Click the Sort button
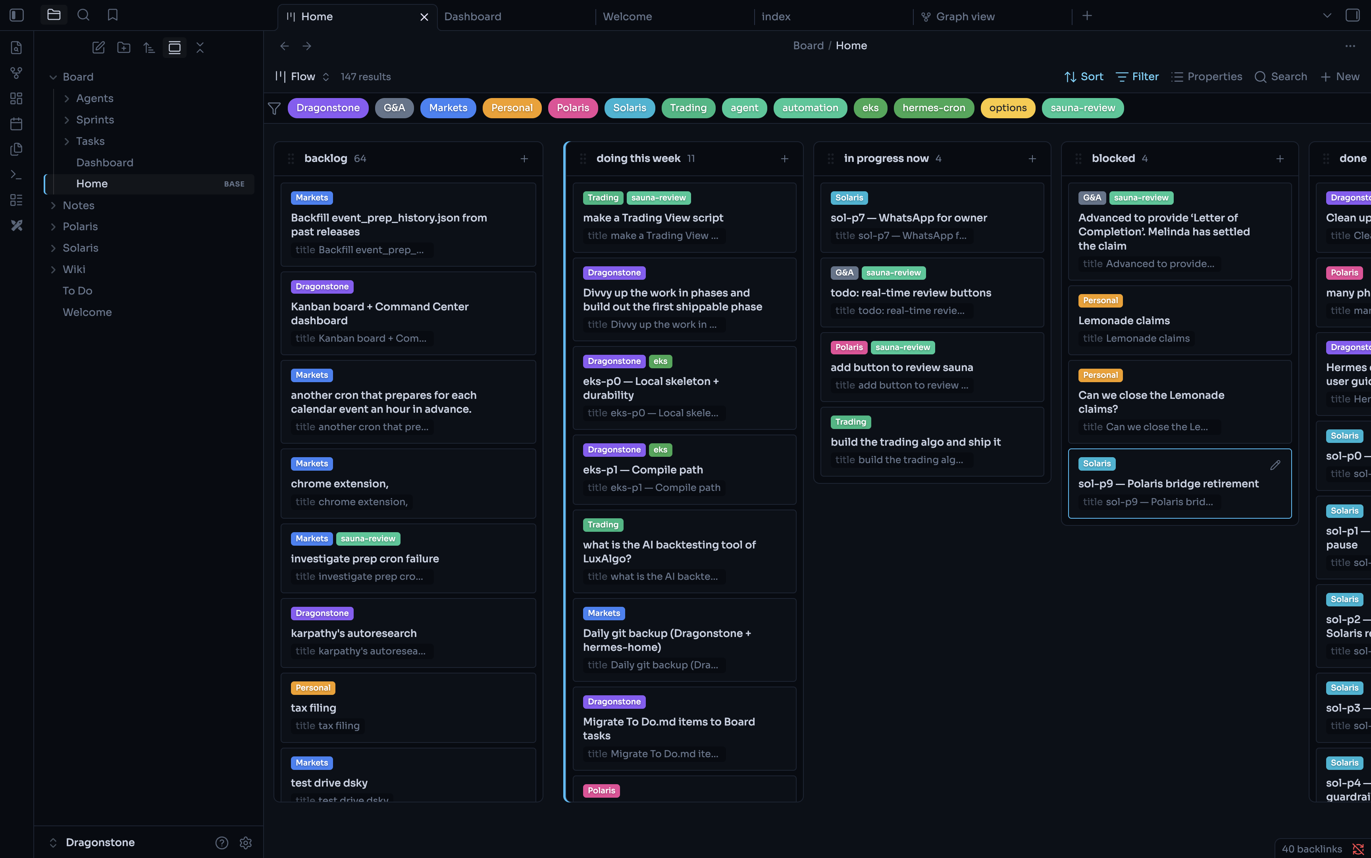 [1084, 77]
